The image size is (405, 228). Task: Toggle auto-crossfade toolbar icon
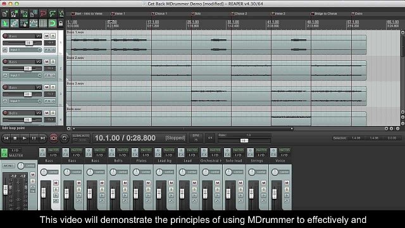(5, 23)
